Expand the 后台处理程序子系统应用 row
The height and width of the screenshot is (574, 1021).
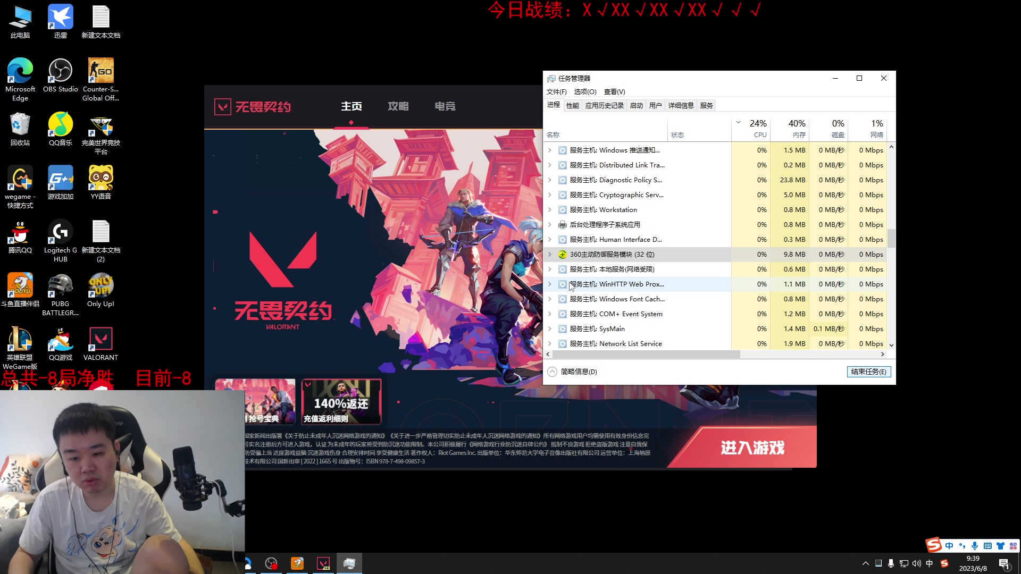[x=549, y=225]
